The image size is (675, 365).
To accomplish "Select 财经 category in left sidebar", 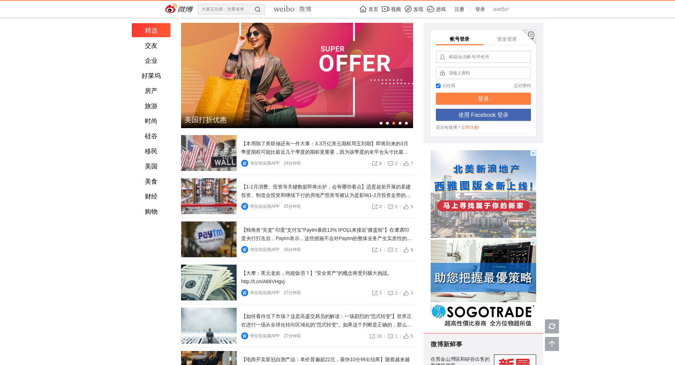I will 151,197.
